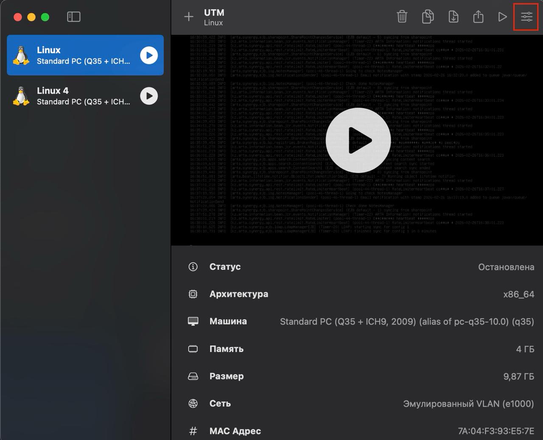
Task: Start the VM using the large play overlay
Action: click(358, 140)
